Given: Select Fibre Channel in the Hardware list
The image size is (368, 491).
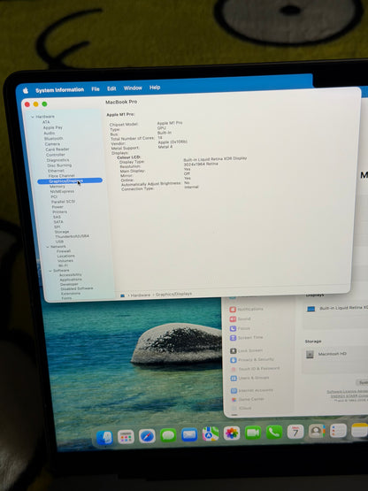Looking at the screenshot, I should (61, 176).
